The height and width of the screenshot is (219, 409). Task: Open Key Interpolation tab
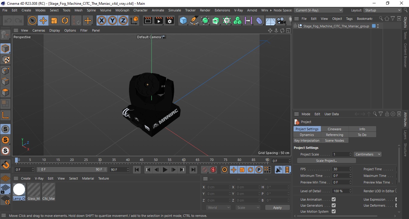click(307, 140)
